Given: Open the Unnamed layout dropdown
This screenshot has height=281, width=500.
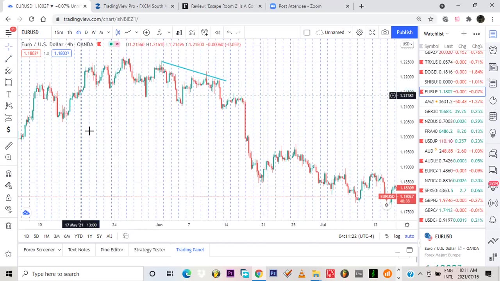Looking at the screenshot, I should coord(334,32).
